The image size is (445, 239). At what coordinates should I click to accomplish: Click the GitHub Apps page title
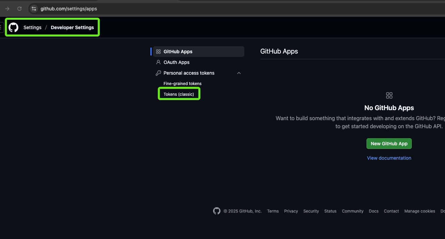279,51
